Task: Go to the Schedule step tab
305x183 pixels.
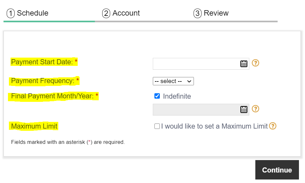Action: point(28,13)
